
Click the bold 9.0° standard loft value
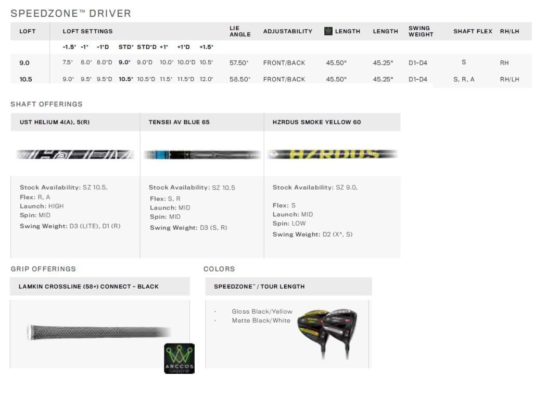coord(124,62)
